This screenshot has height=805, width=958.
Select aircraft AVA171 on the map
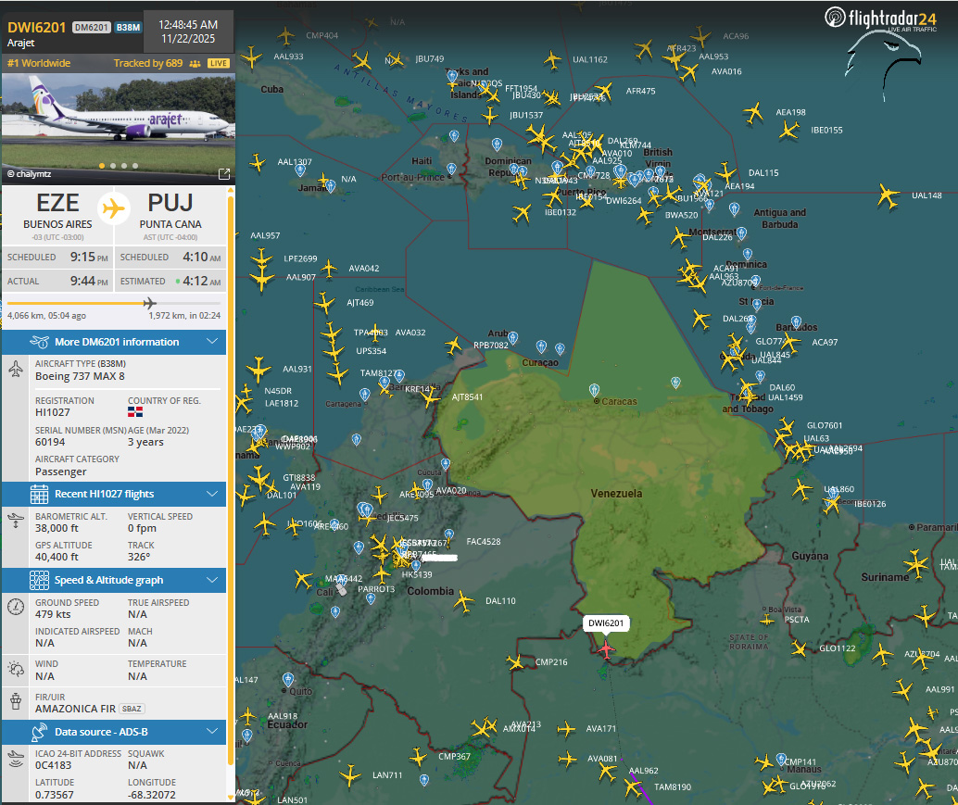tap(566, 729)
